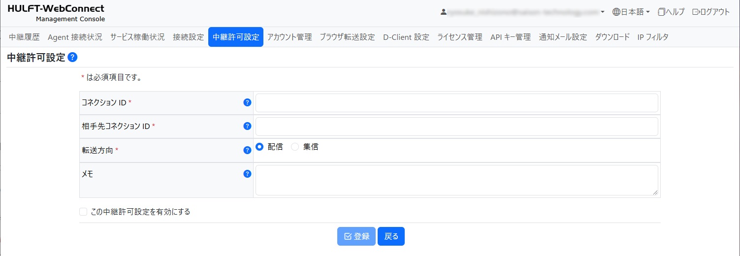Open the 通知メール設定 tab
The image size is (740, 256).
pyautogui.click(x=563, y=37)
